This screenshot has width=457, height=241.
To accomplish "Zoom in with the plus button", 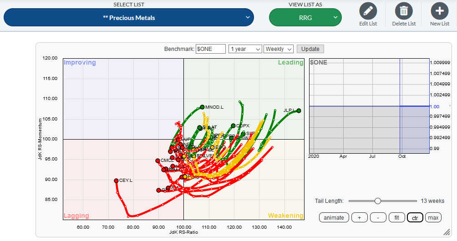I will click(359, 217).
